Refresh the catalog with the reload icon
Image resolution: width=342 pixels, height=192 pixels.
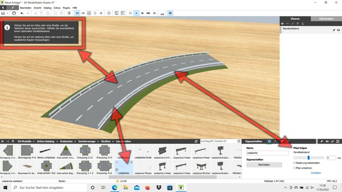coord(196,142)
